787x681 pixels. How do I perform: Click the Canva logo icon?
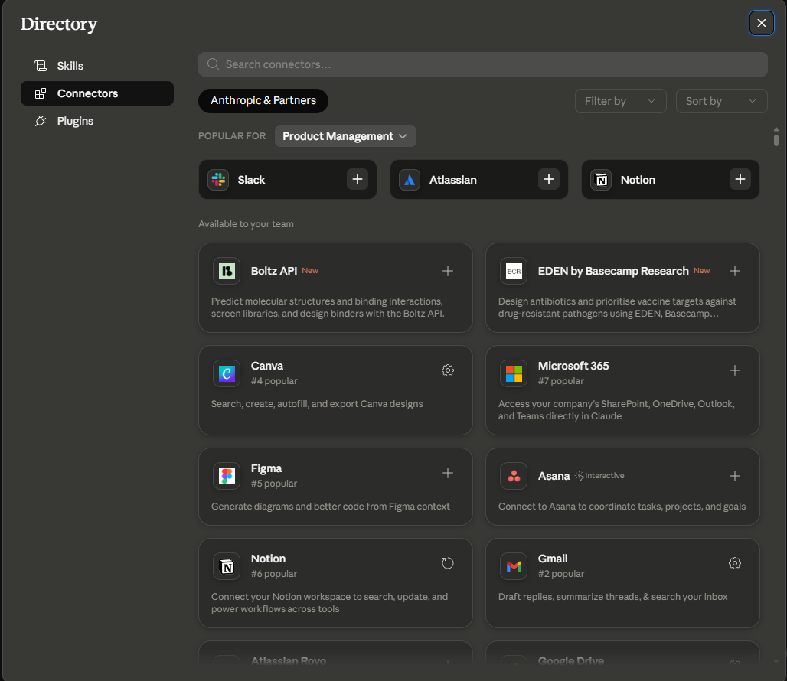tap(227, 373)
